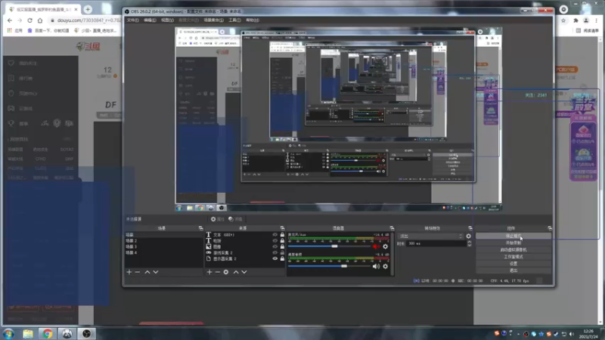Open the desktop audio mixer channel settings gear
605x340 pixels.
[x=385, y=267]
